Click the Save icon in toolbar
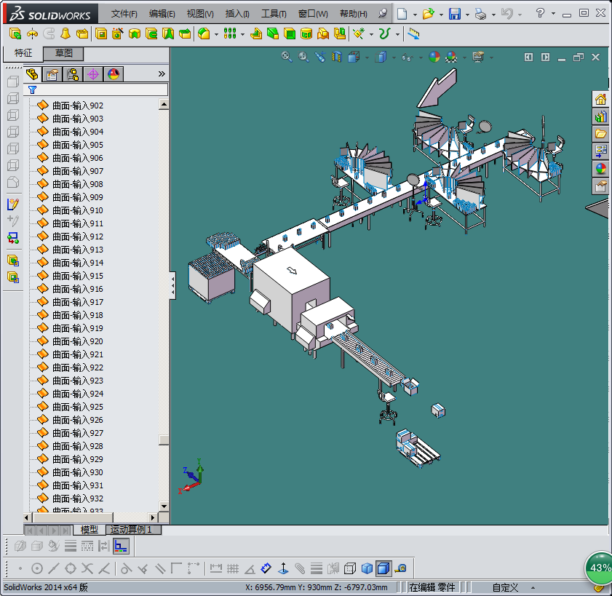612x596 pixels. tap(455, 14)
